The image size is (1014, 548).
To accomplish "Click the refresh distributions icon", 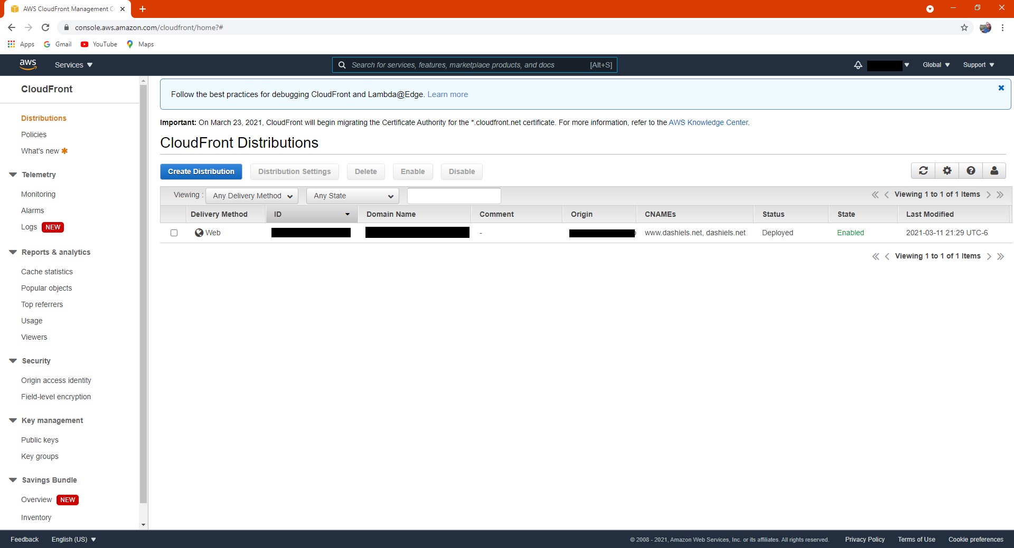I will [923, 170].
